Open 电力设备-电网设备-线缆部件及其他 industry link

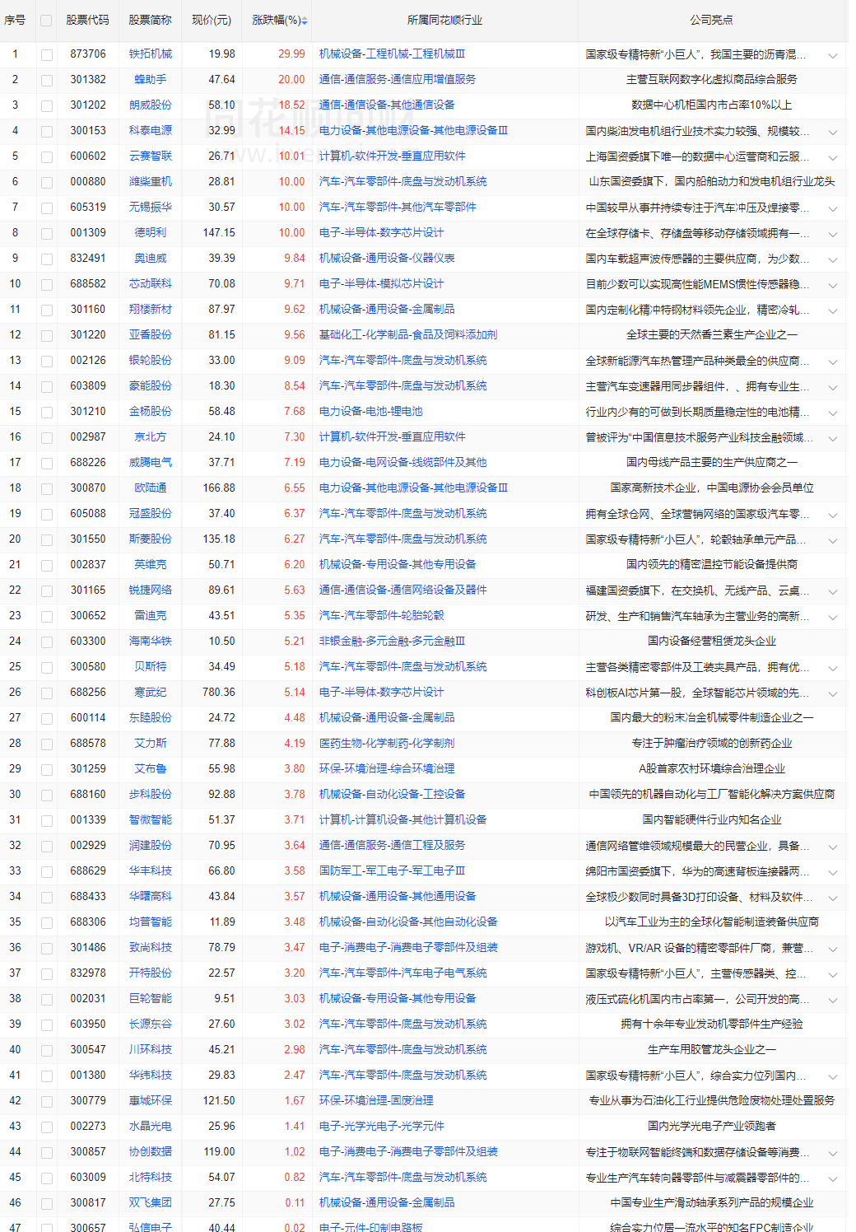coord(402,463)
